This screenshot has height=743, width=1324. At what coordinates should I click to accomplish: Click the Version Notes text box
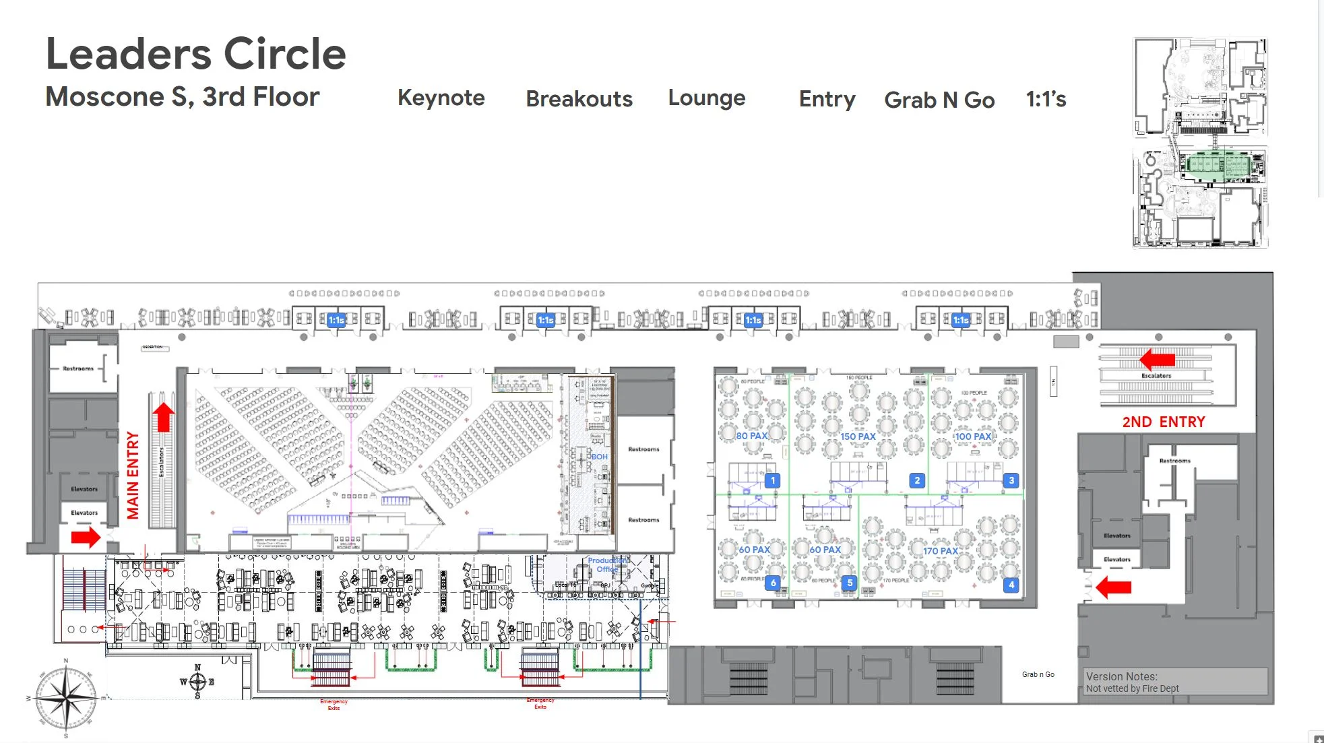coord(1175,682)
